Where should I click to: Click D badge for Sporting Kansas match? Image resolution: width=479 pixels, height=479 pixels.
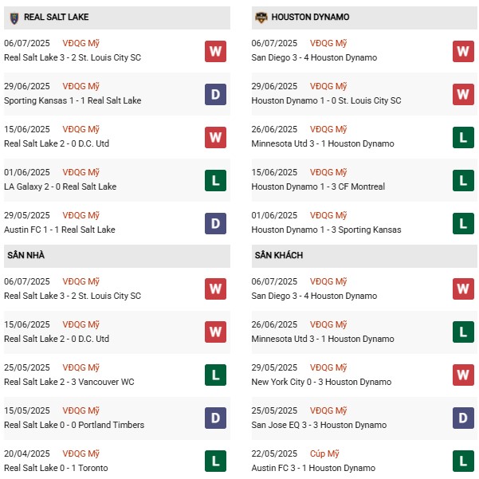(x=215, y=94)
